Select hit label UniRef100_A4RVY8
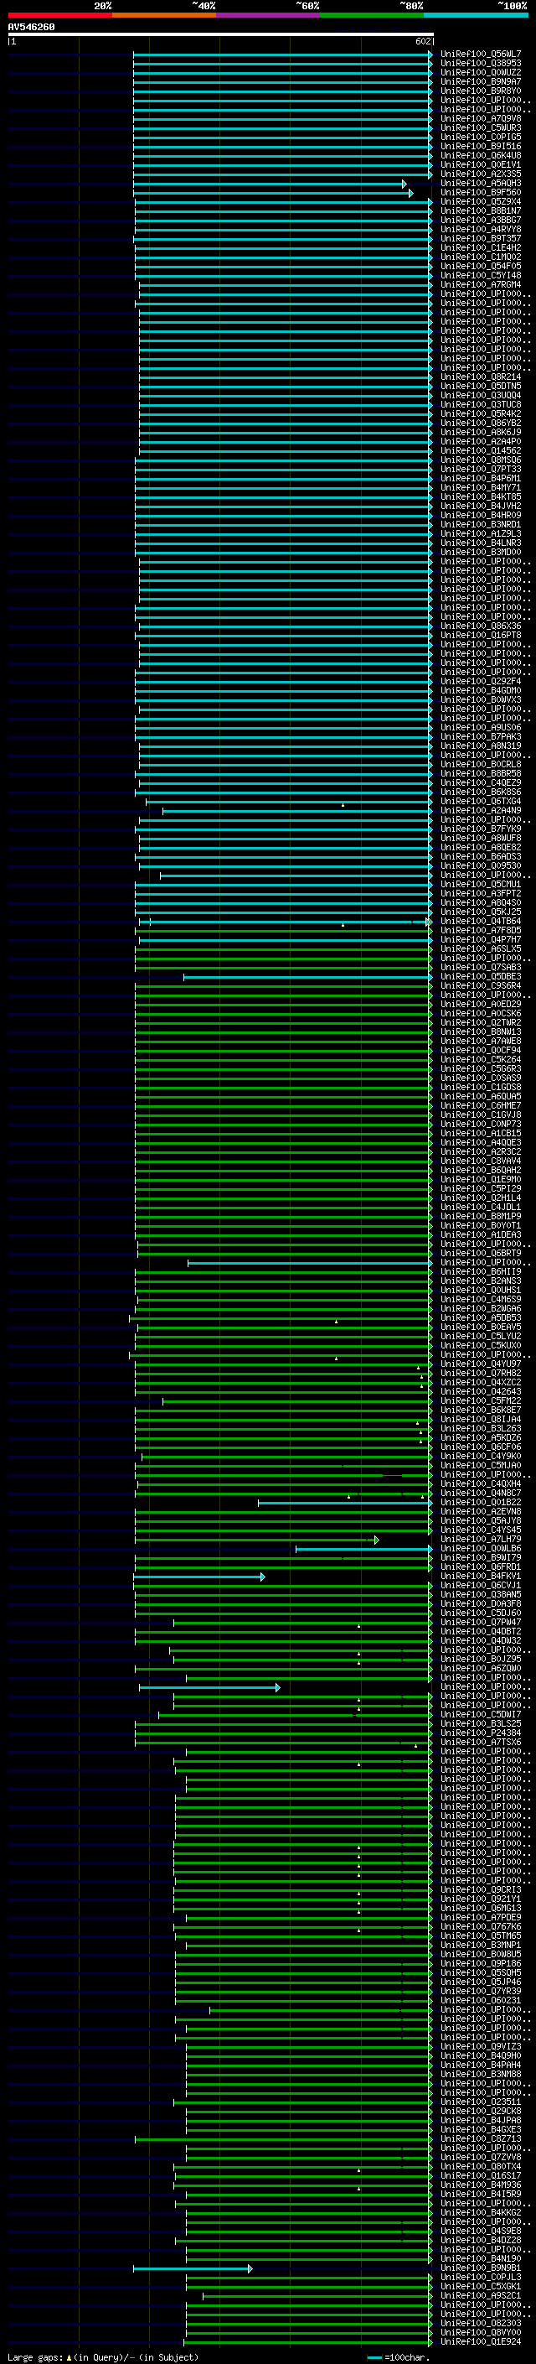This screenshot has height=2364, width=536. click(x=480, y=230)
